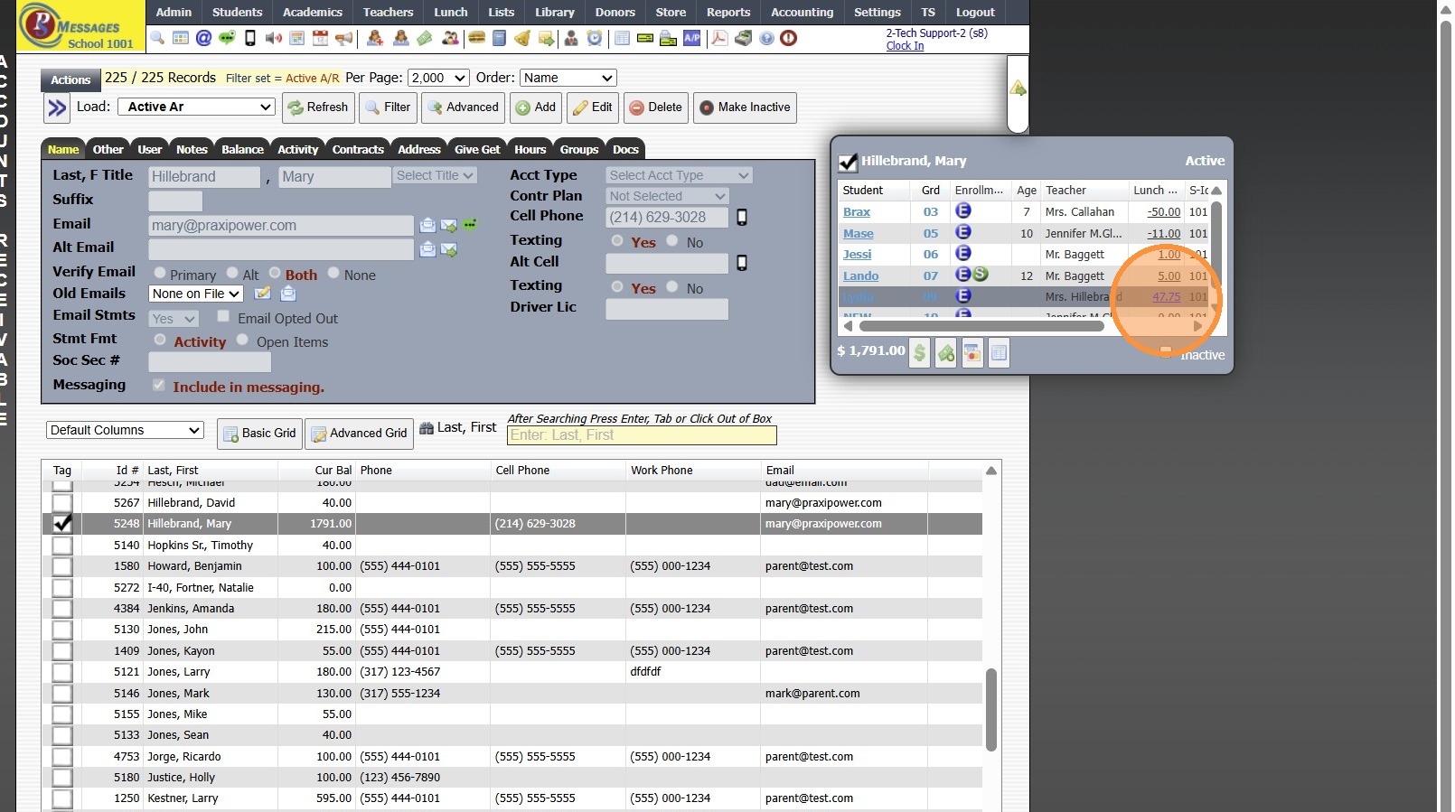Click the Last, First search input field
This screenshot has width=1455, height=812.
(642, 435)
